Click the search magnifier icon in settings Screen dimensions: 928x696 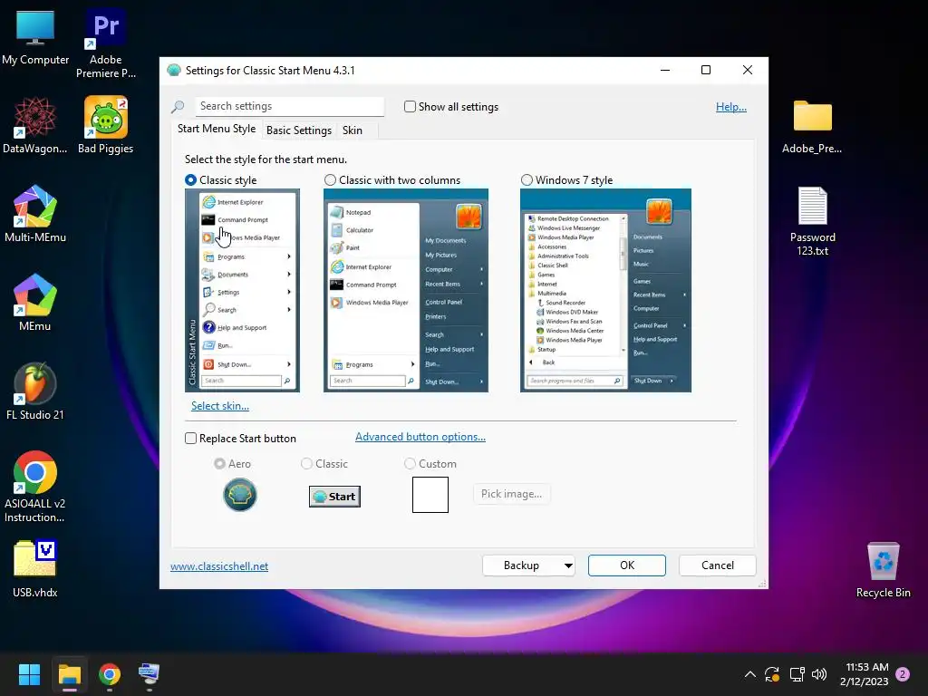click(178, 107)
